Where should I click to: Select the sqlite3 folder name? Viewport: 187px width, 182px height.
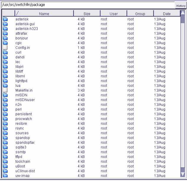coord(21,147)
